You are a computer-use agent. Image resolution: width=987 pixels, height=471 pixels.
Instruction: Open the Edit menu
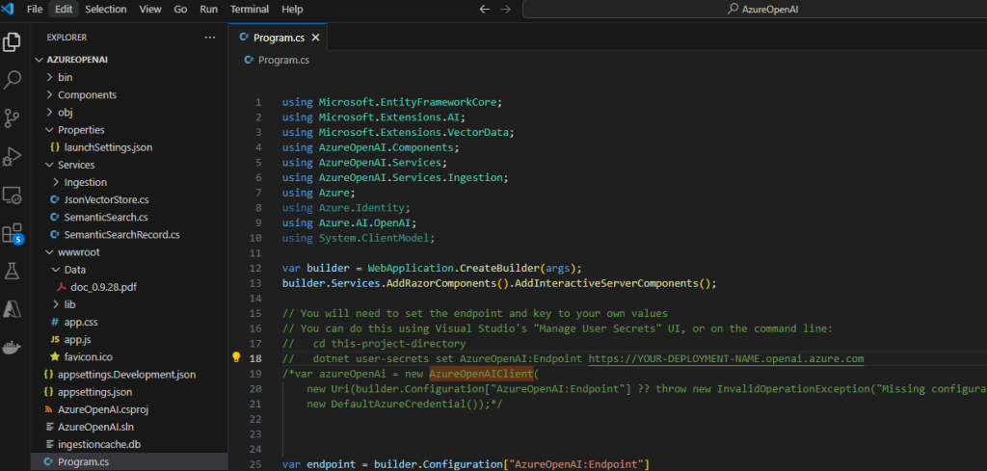pyautogui.click(x=64, y=10)
